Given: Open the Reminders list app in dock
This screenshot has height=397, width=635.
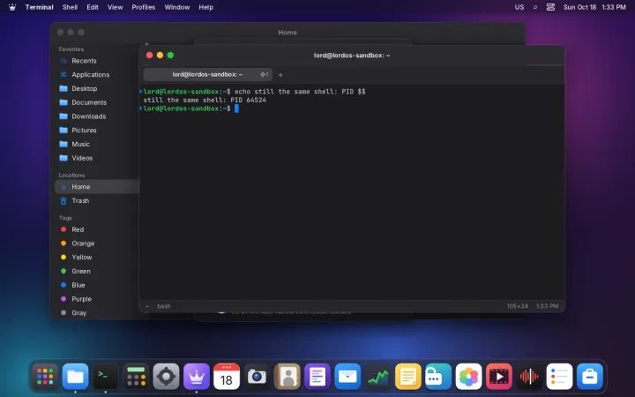Looking at the screenshot, I should click(x=559, y=377).
